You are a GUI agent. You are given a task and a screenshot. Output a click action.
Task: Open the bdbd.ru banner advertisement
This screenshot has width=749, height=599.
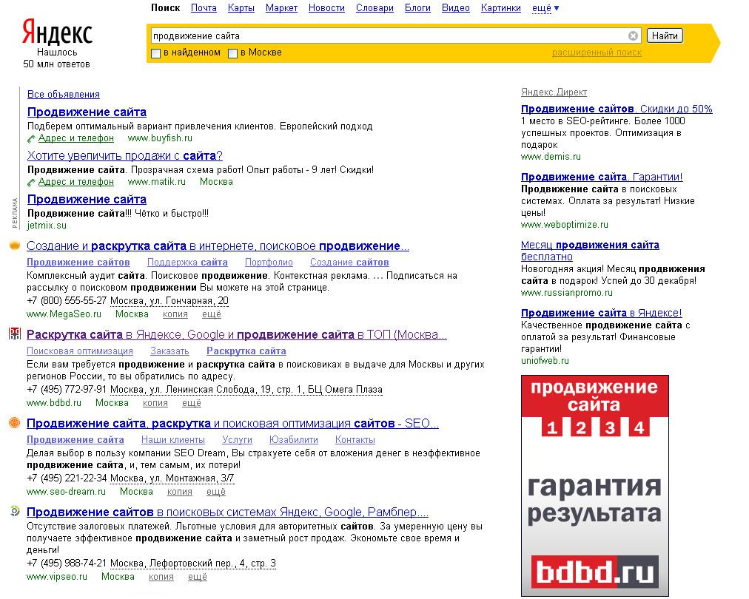[595, 485]
